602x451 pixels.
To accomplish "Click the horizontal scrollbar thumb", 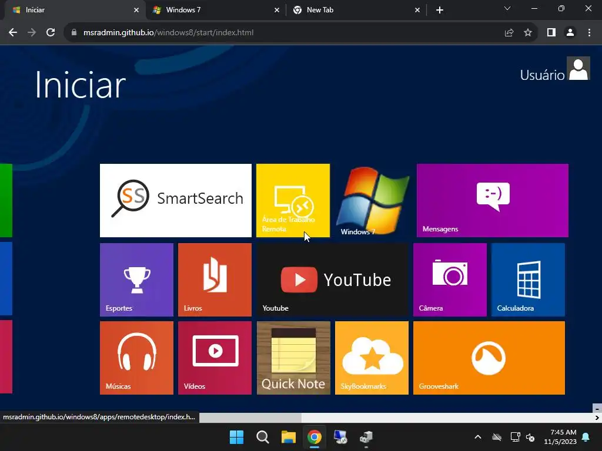I will tap(250, 418).
